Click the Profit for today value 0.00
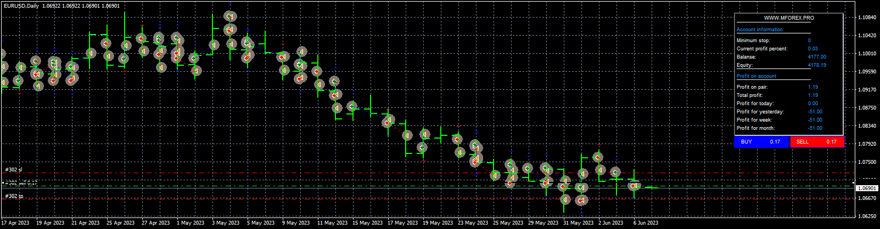This screenshot has width=880, height=229. (812, 104)
